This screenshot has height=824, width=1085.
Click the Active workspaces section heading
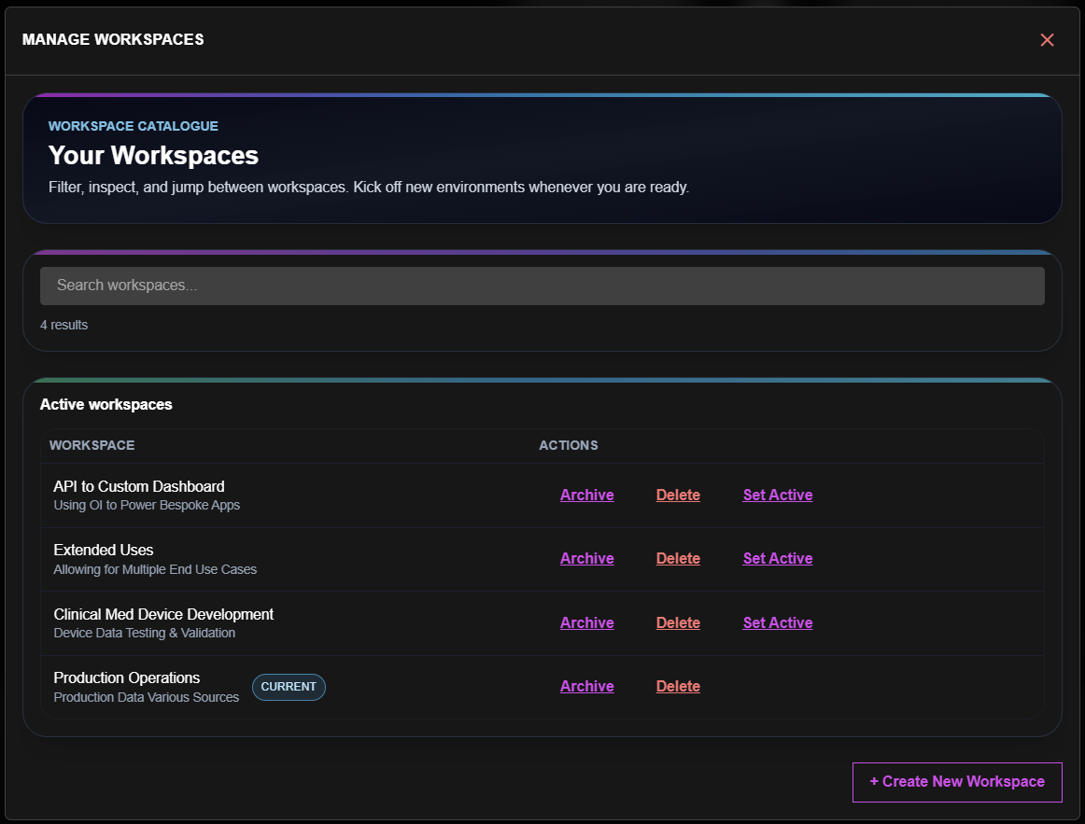click(106, 404)
